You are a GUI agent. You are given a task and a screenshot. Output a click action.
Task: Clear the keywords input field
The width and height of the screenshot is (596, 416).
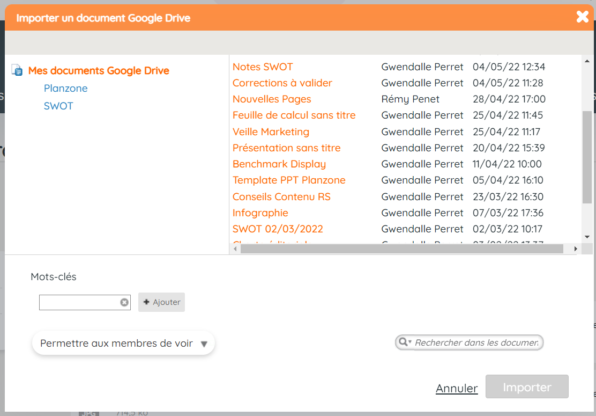(x=124, y=302)
